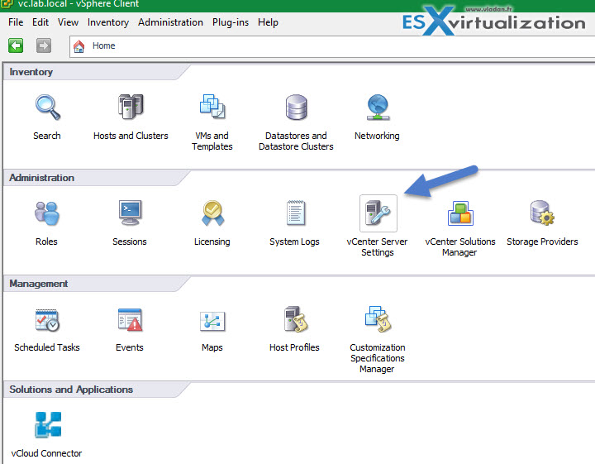Click the Home text in navigation bar
The height and width of the screenshot is (464, 595).
103,46
